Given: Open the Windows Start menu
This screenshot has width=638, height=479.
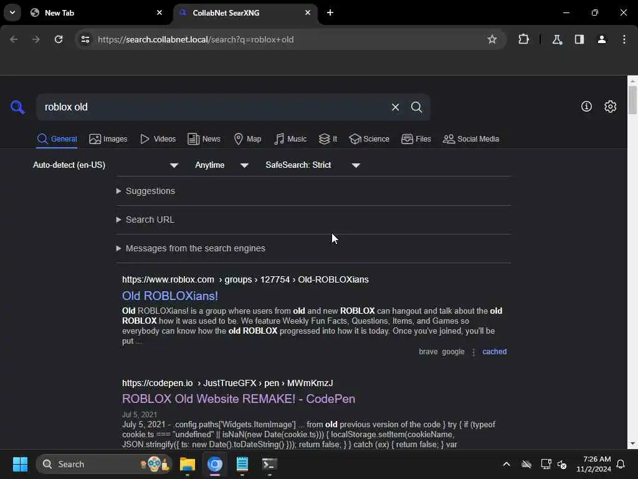Looking at the screenshot, I should click(x=20, y=464).
